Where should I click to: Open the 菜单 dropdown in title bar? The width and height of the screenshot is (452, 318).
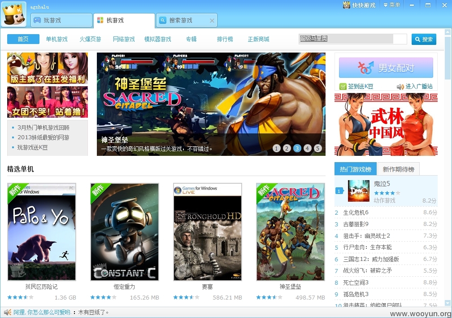point(392,5)
